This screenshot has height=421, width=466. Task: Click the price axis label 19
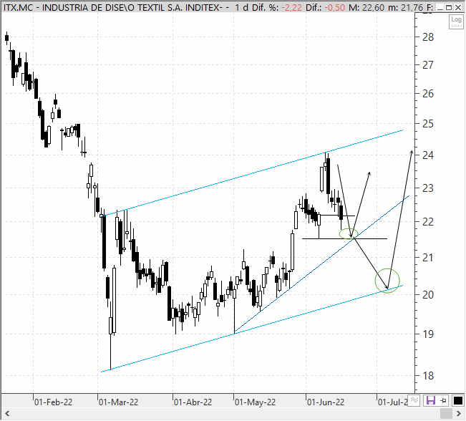click(428, 334)
